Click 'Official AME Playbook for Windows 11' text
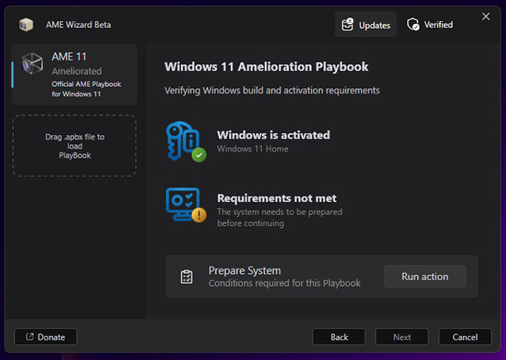Image resolution: width=506 pixels, height=360 pixels. pos(86,89)
